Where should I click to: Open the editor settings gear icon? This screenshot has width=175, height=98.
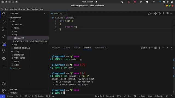point(155,13)
